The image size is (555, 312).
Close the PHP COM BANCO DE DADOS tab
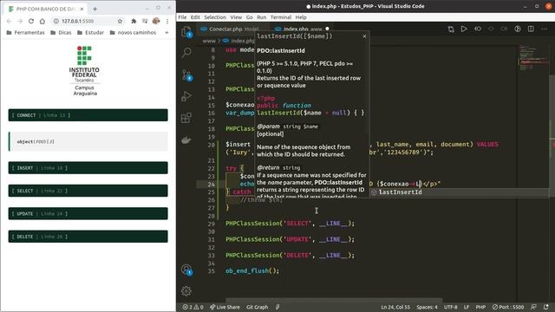82,9
